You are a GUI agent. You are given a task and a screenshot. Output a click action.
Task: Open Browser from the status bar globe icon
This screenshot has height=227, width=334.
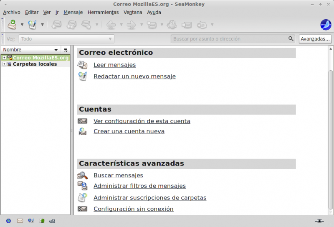pos(8,221)
